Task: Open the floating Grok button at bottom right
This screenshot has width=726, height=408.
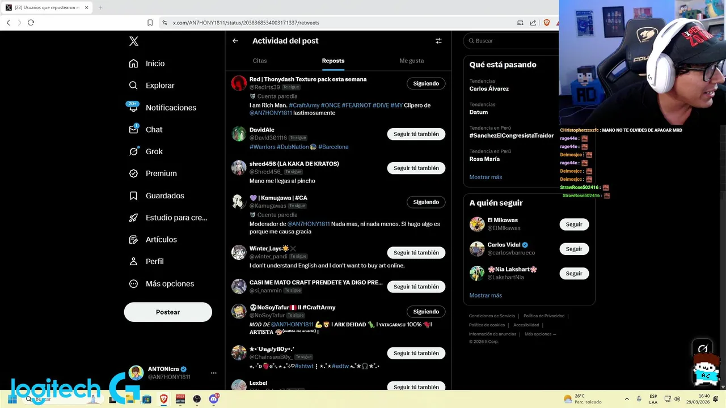Action: pyautogui.click(x=703, y=348)
